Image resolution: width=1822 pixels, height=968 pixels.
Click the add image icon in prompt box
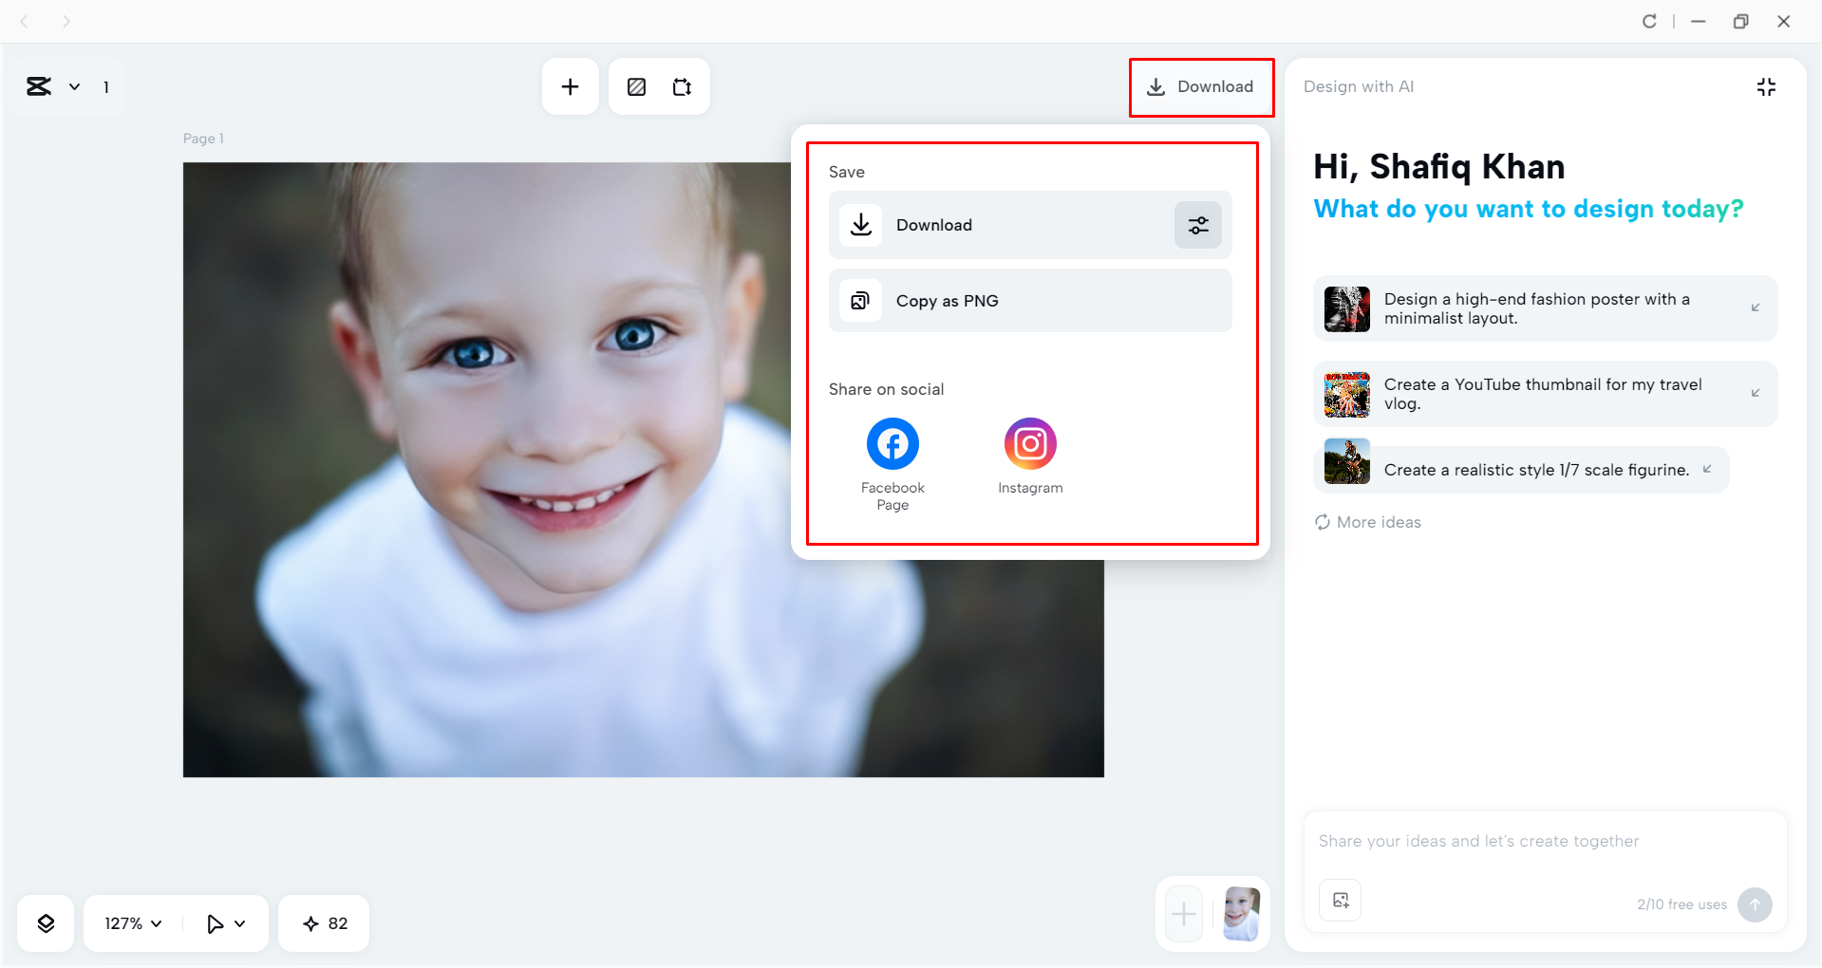click(x=1341, y=901)
